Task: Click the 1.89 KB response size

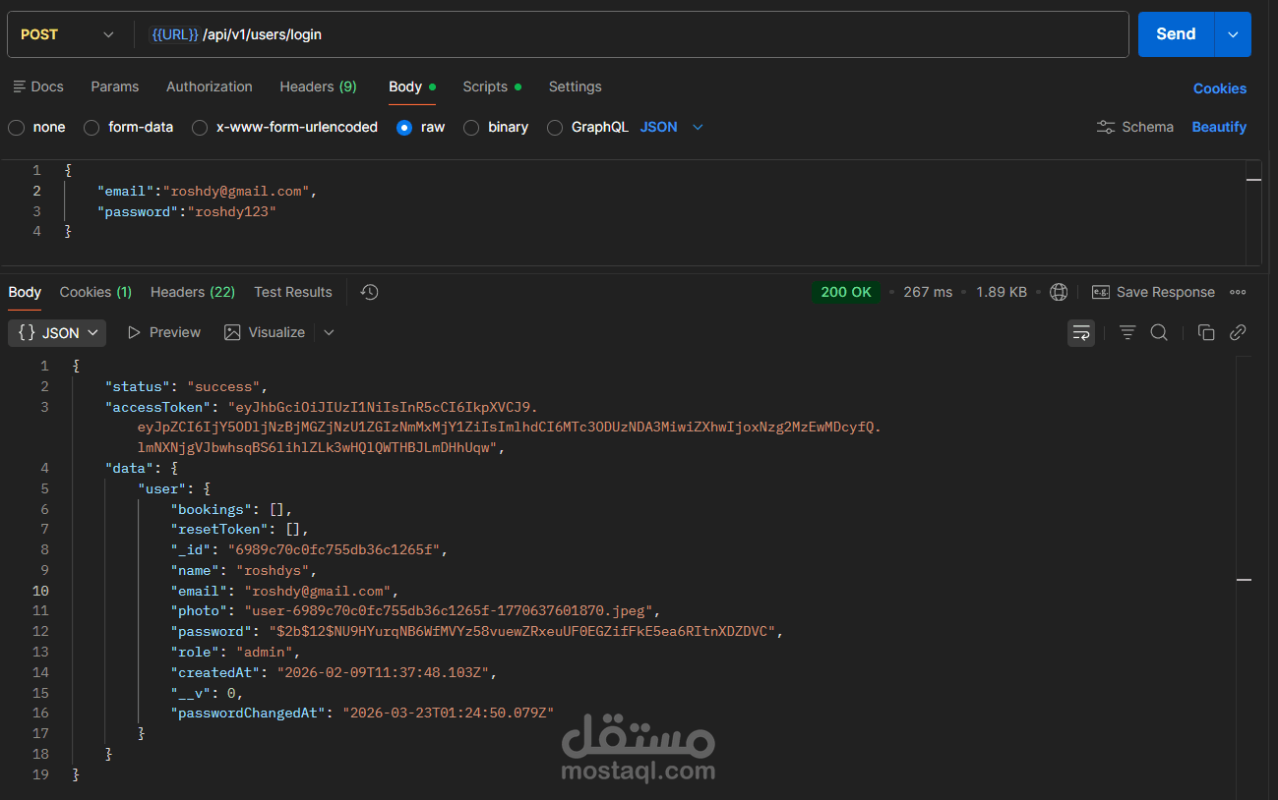Action: pos(1002,292)
